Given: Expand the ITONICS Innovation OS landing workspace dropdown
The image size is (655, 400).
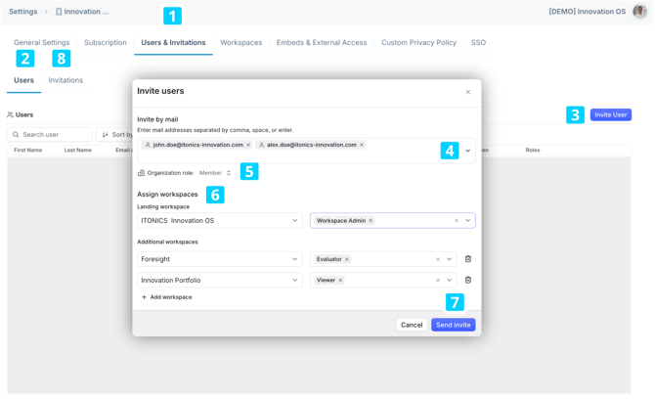Looking at the screenshot, I should 294,221.
